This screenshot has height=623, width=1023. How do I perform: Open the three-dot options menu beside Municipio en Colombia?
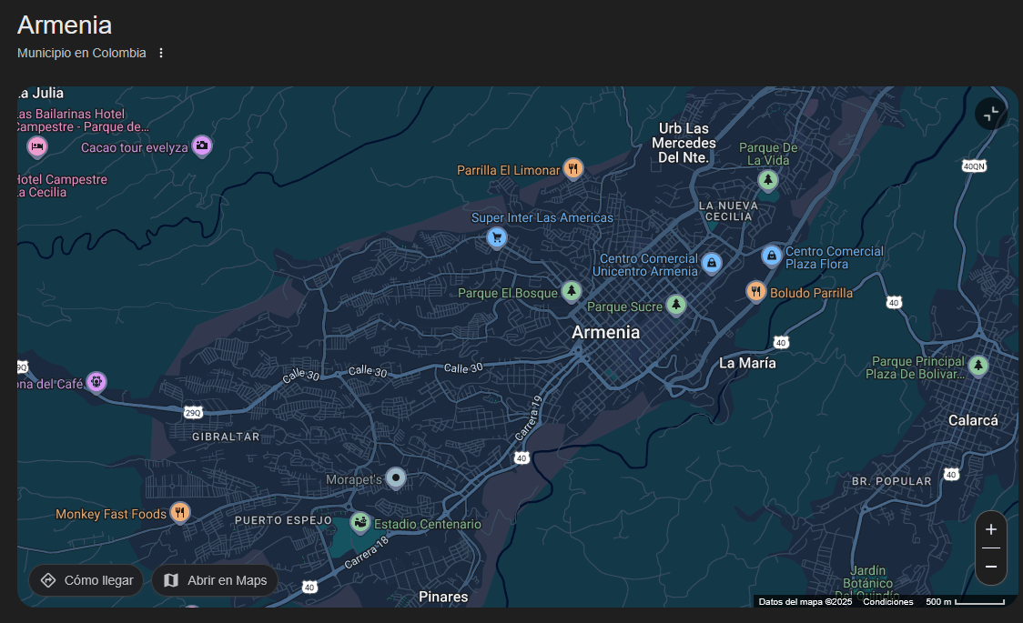pyautogui.click(x=161, y=53)
